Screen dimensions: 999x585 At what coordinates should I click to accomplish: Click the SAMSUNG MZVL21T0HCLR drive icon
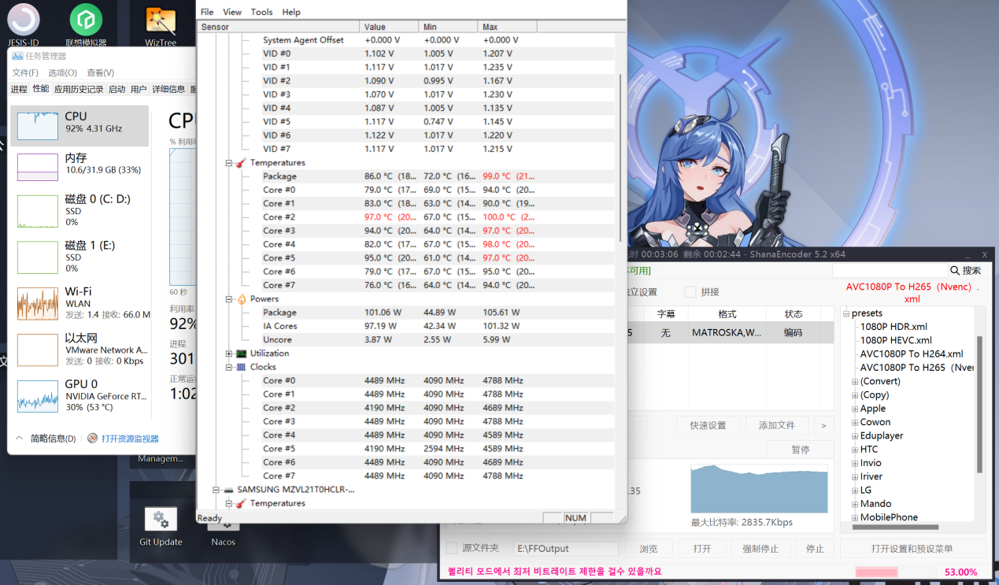click(x=228, y=490)
